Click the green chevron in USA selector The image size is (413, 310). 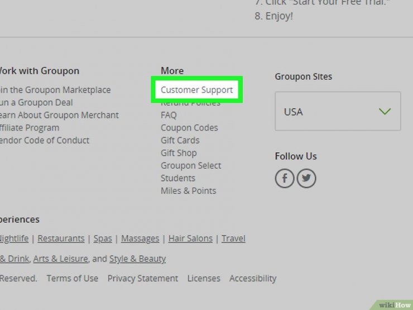point(385,112)
